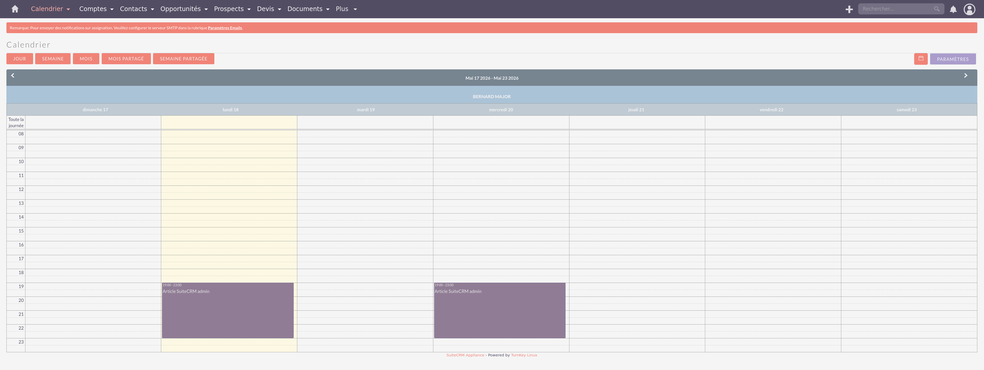Viewport: 984px width, 370px height.
Task: Expand the Plus dropdown arrow
Action: [x=355, y=9]
